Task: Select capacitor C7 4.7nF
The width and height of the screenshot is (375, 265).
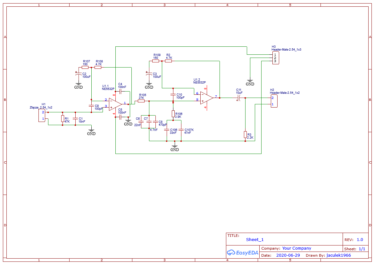Action: tap(149, 122)
